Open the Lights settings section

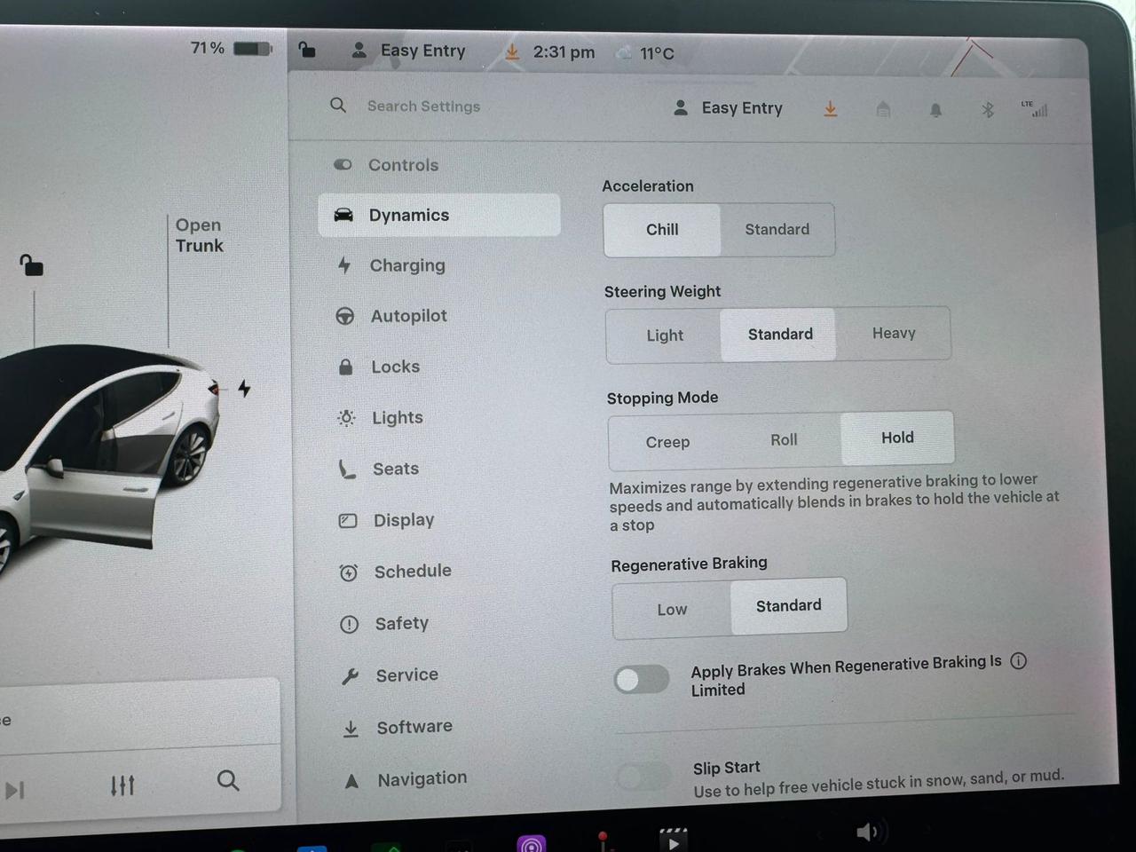443,418
